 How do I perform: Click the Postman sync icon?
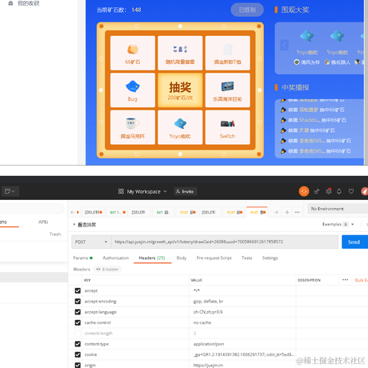tap(304, 191)
